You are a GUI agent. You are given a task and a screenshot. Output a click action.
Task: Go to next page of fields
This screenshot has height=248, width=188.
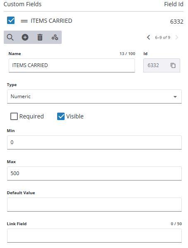tap(177, 38)
